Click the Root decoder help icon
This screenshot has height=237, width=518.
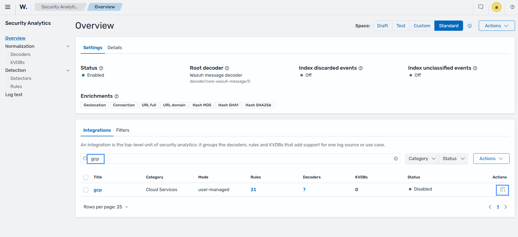[x=227, y=68]
